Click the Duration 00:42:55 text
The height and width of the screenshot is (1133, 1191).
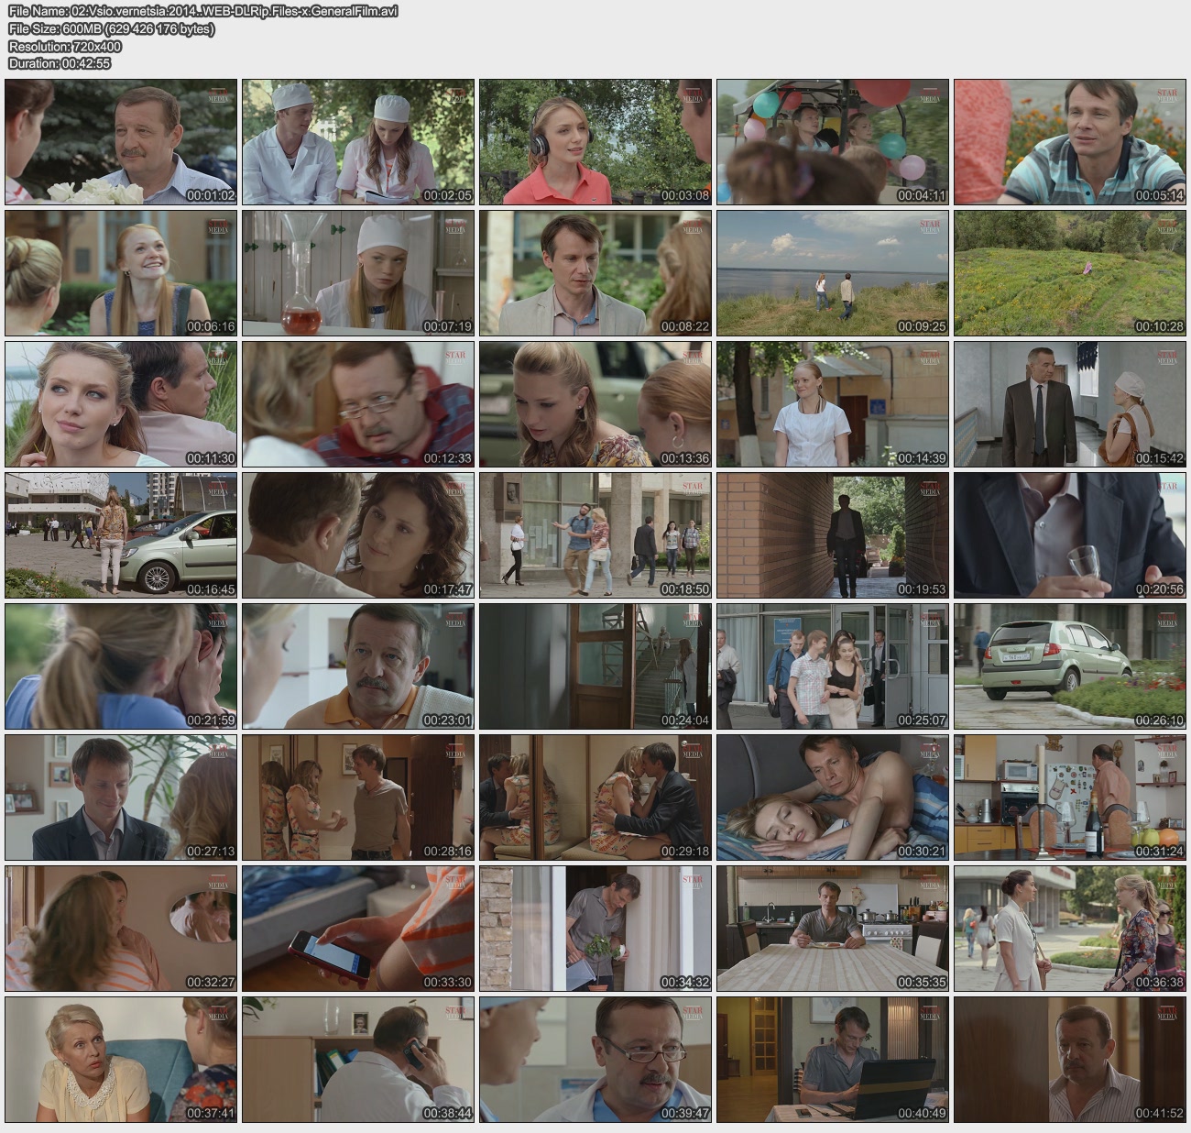60,63
